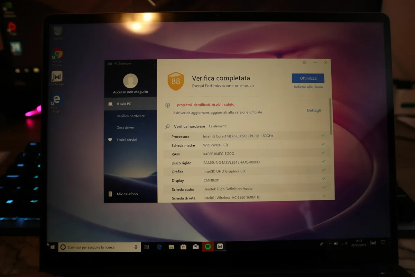Click the Ottimizza button
This screenshot has height=277, width=415.
(308, 78)
